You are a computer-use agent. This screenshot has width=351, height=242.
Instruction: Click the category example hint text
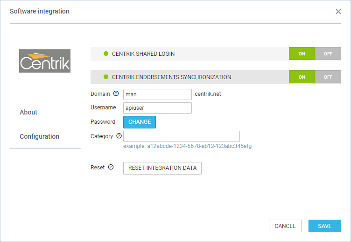(187, 146)
